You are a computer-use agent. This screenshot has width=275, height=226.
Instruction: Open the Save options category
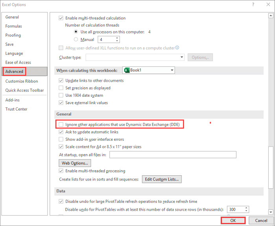pos(9,44)
